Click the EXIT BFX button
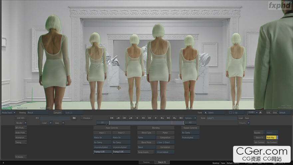 point(21,118)
